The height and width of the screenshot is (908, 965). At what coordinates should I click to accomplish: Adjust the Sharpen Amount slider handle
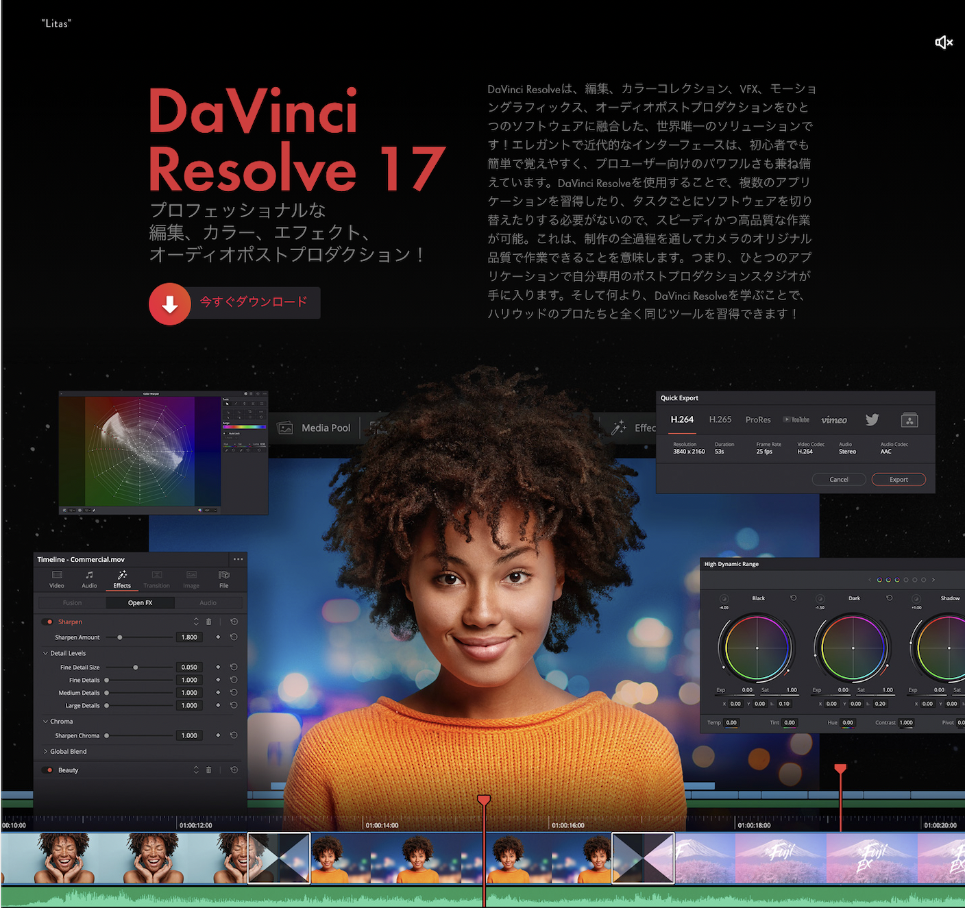click(120, 637)
